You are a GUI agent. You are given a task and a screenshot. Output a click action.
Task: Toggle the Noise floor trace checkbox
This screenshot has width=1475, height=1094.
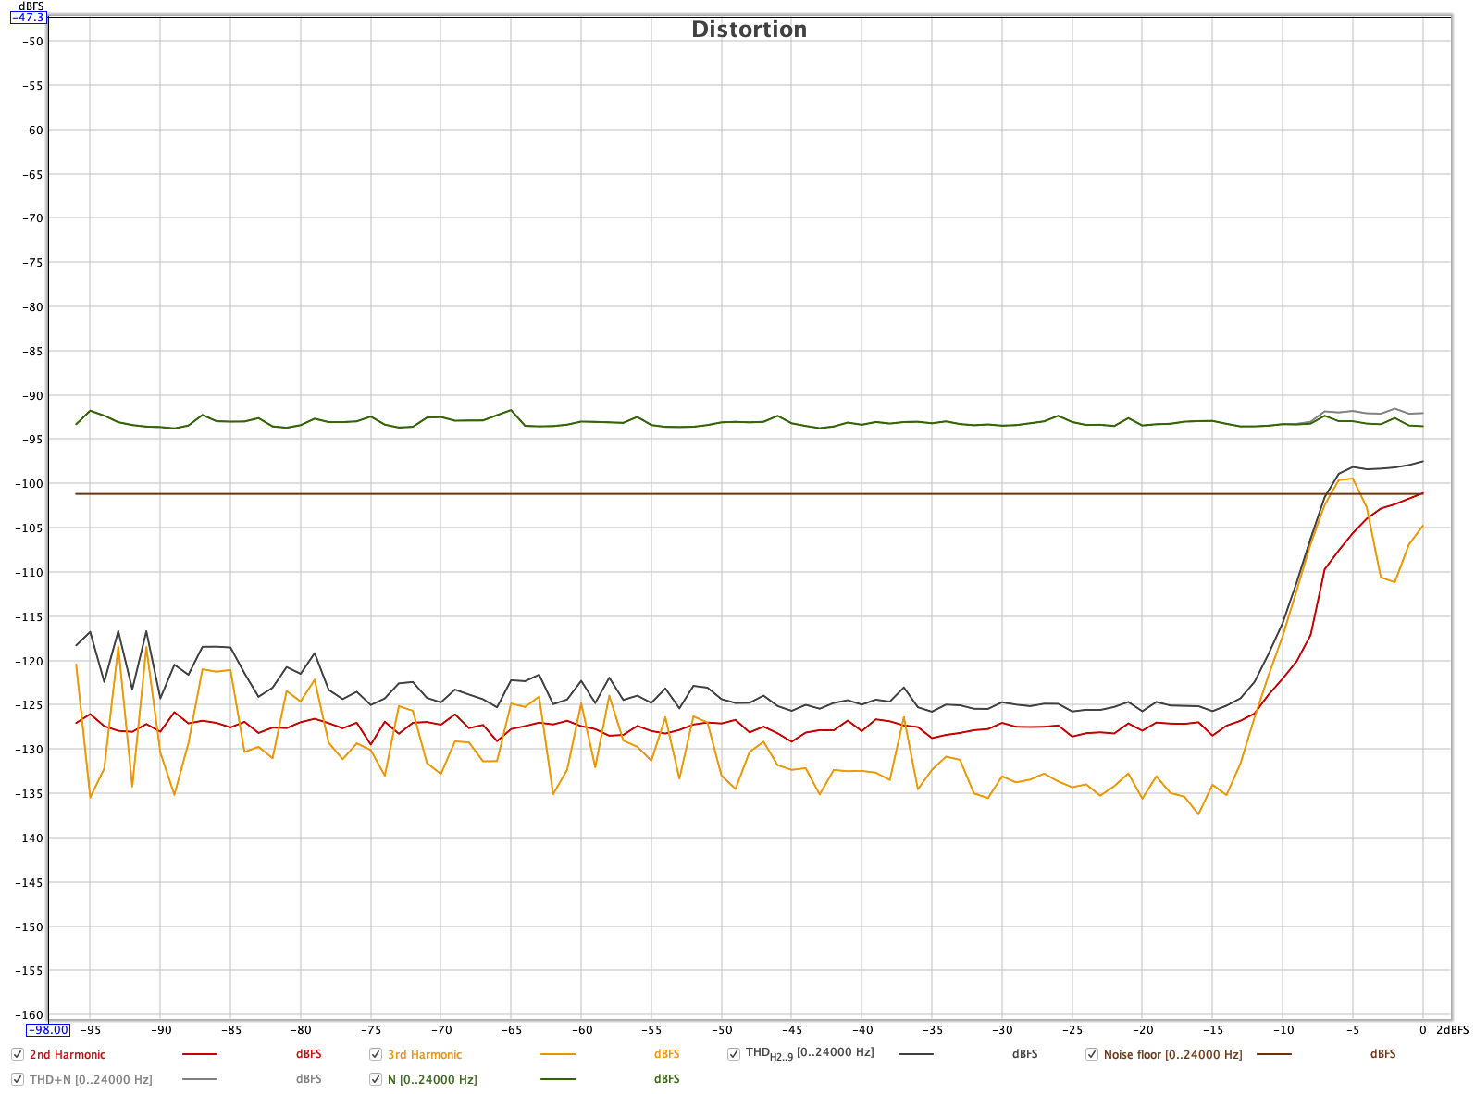[x=1092, y=1054]
